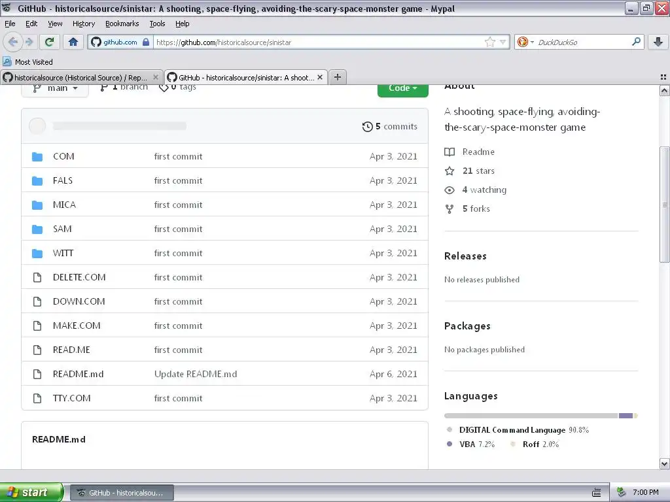
Task: Open the Tools menu
Action: [157, 24]
